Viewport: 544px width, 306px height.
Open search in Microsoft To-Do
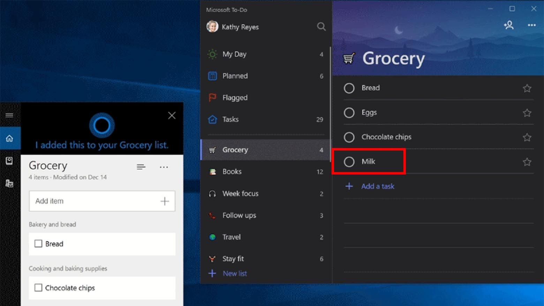point(321,26)
